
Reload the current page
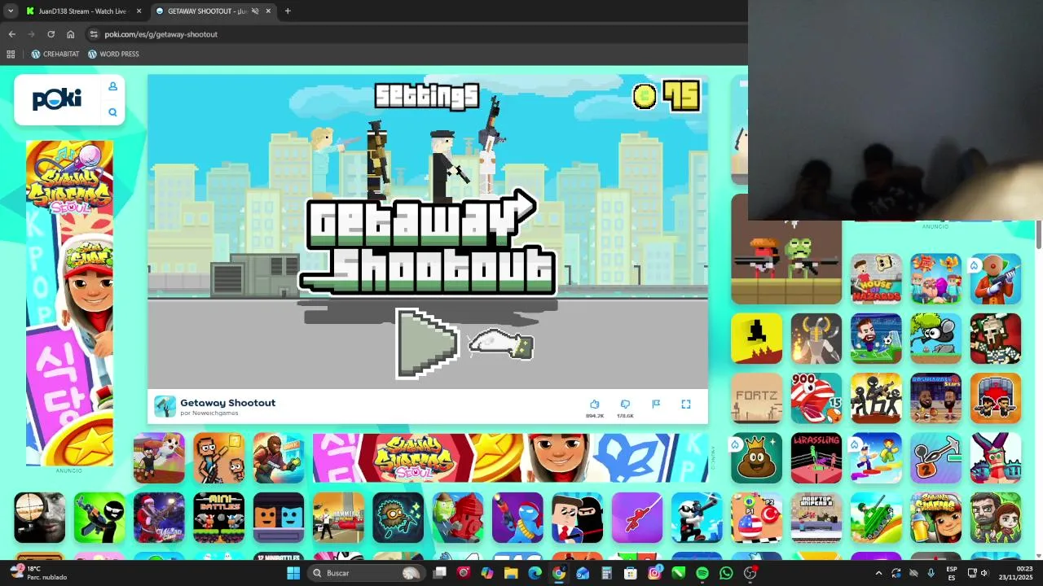pyautogui.click(x=51, y=34)
